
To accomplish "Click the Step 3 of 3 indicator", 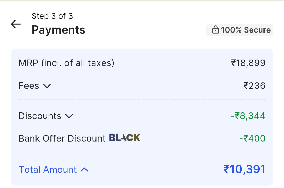I will point(52,16).
